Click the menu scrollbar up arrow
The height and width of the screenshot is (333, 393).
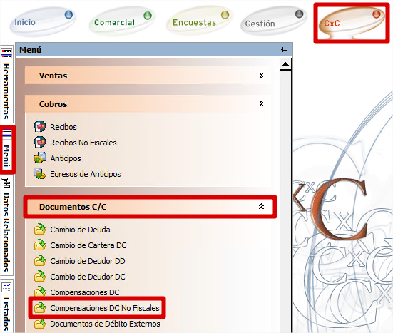click(x=285, y=64)
